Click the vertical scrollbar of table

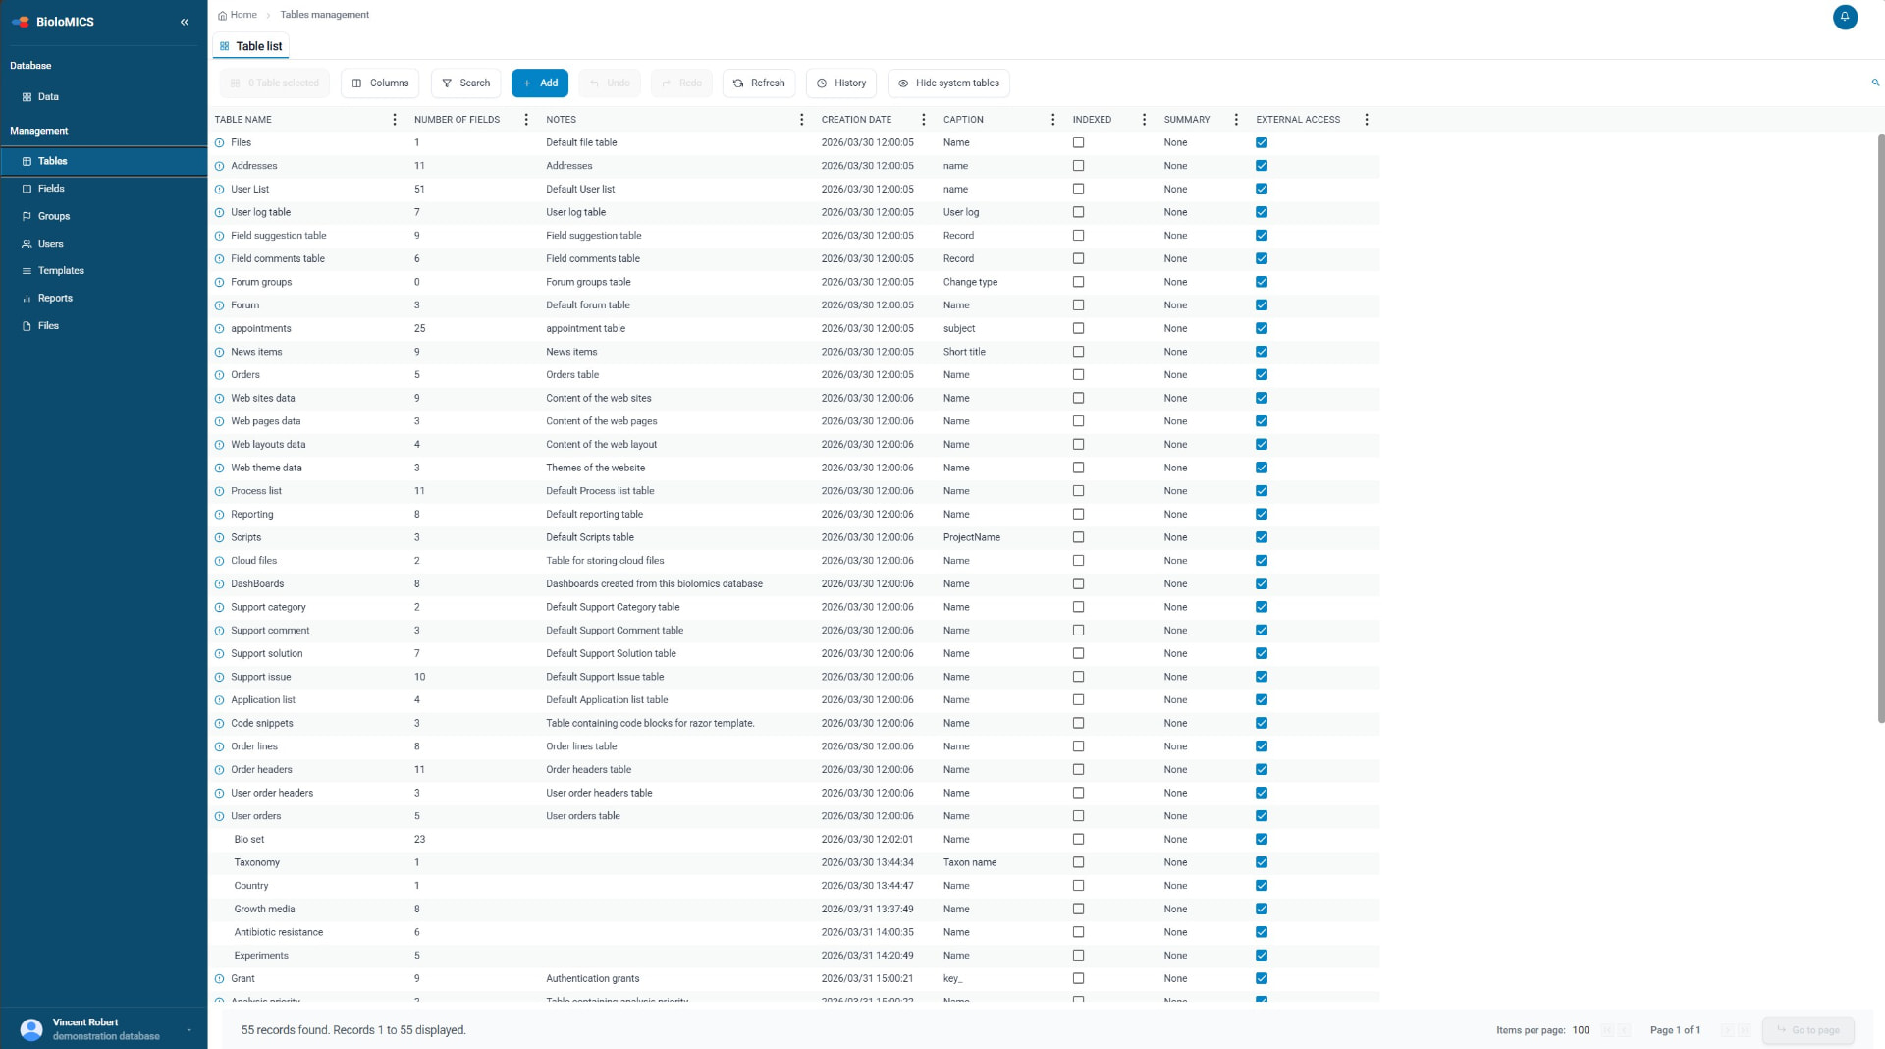click(1880, 427)
